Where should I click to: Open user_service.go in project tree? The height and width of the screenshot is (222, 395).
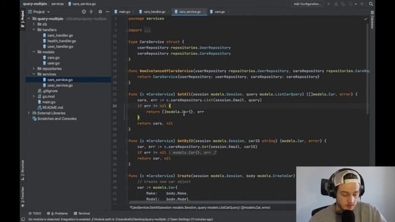[60, 85]
